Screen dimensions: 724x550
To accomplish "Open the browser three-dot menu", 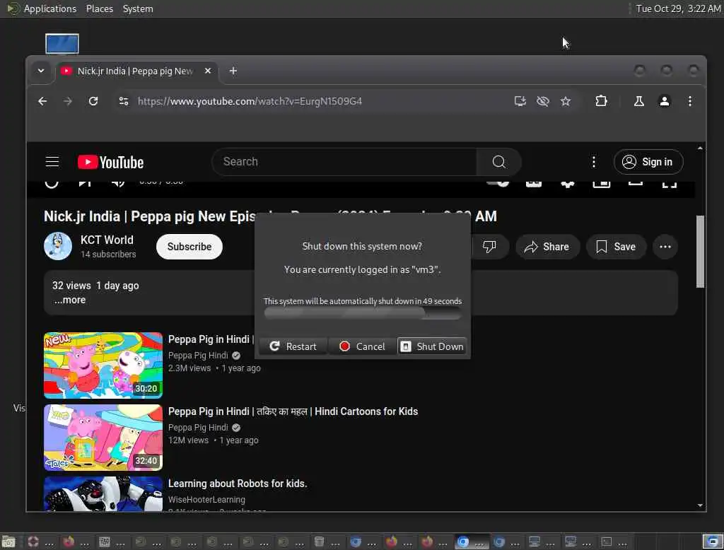I will coord(690,101).
